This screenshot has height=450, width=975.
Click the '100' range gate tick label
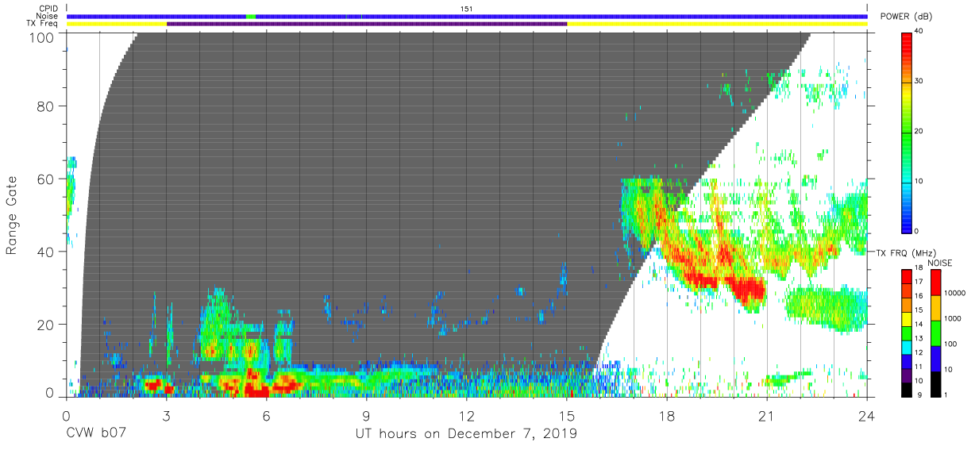40,37
